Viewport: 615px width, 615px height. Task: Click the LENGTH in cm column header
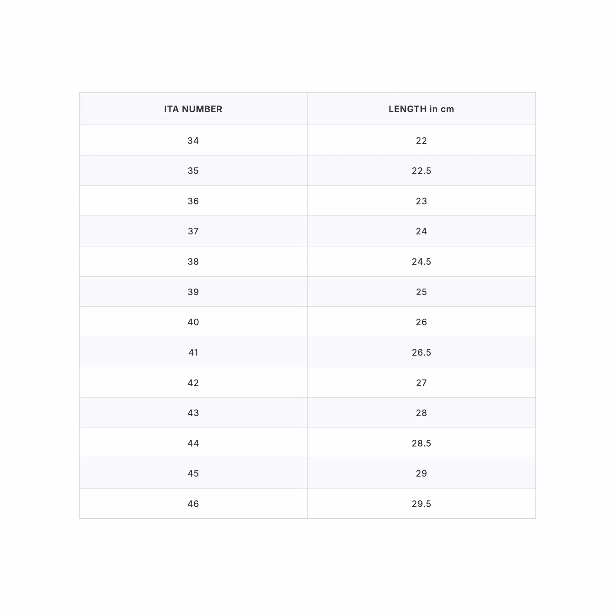pos(421,109)
